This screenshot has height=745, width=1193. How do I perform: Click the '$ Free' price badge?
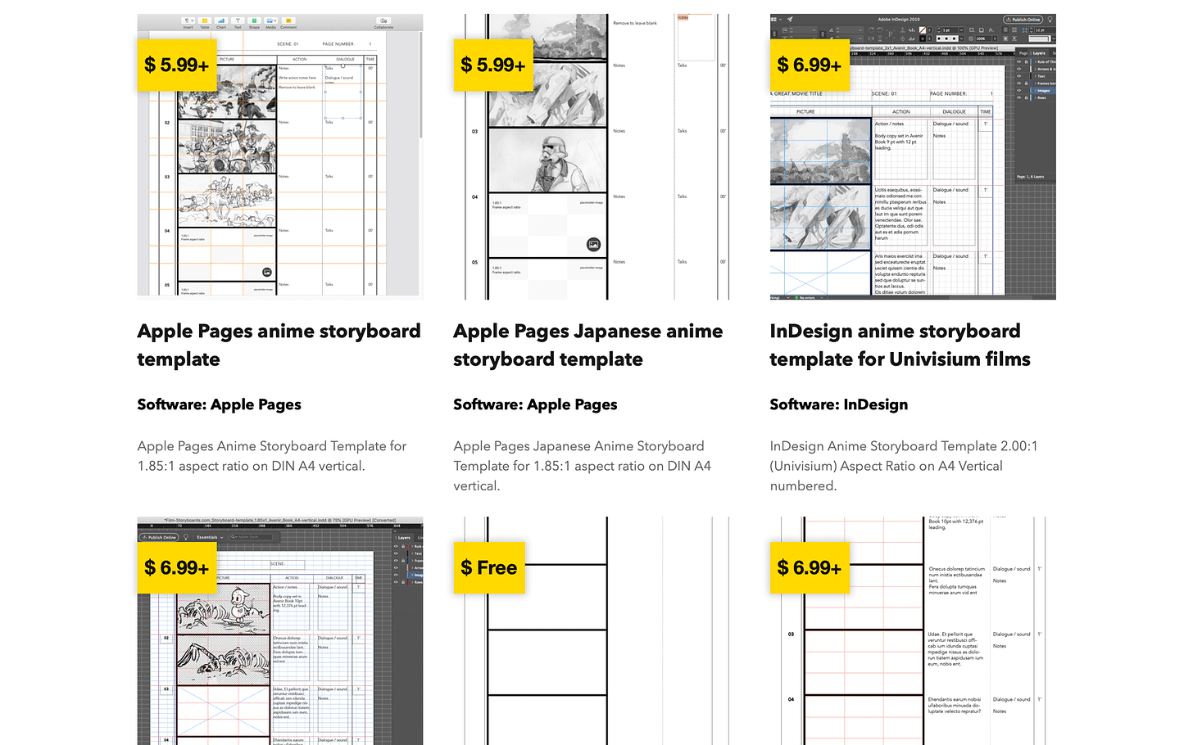[x=489, y=567]
